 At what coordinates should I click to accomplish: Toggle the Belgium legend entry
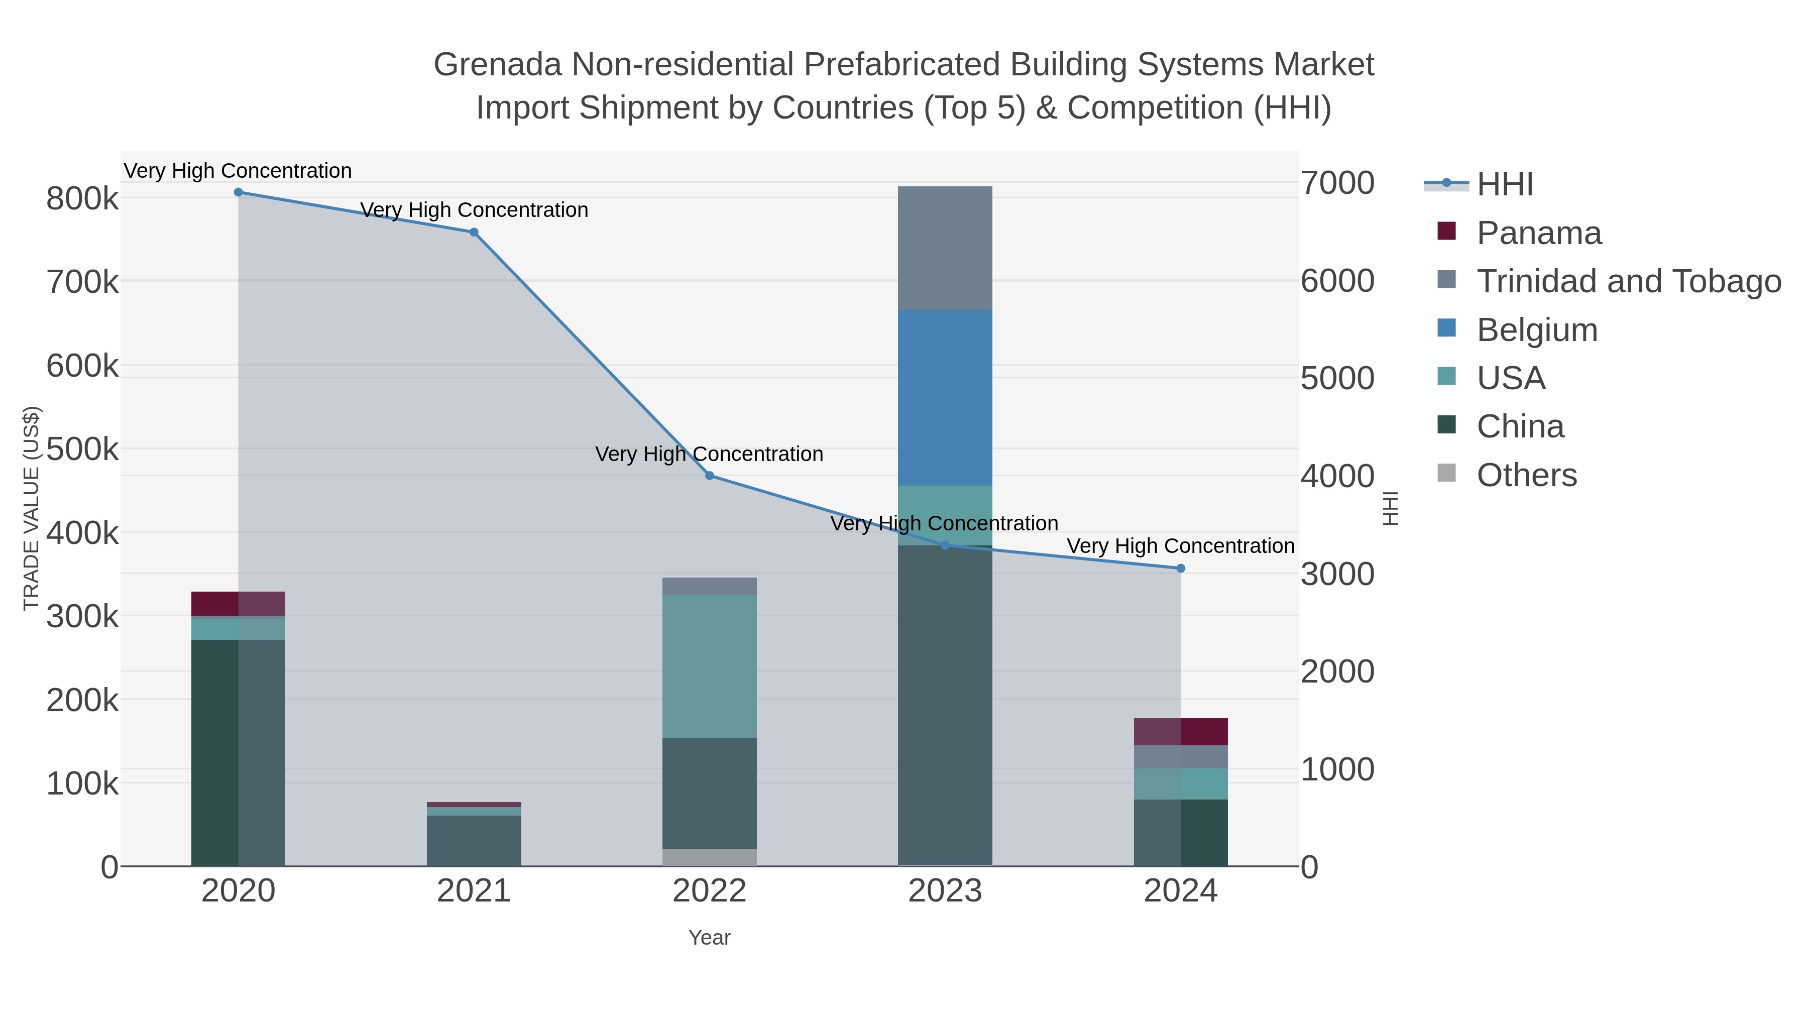(1517, 330)
